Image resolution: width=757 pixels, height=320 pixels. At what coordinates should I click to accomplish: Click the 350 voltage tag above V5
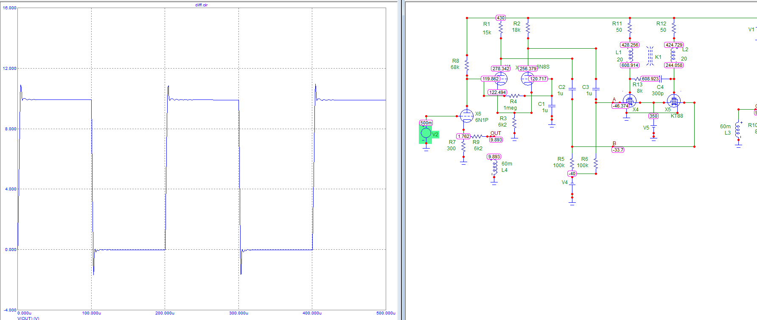pos(653,116)
